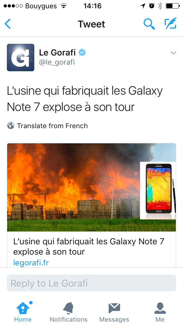Switch to the Messages tab label
The width and height of the screenshot is (183, 325).
coord(114,319)
